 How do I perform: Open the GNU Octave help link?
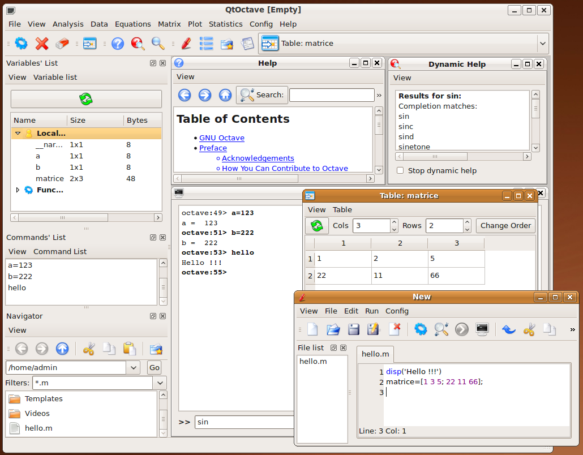click(x=222, y=138)
